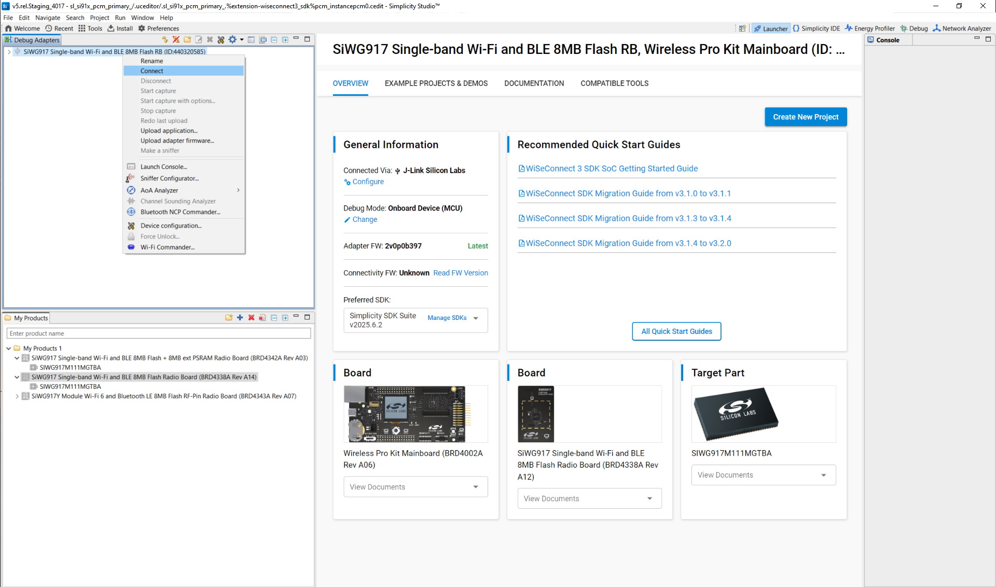Image resolution: width=996 pixels, height=587 pixels.
Task: Click the Enter product name field
Action: pyautogui.click(x=158, y=333)
